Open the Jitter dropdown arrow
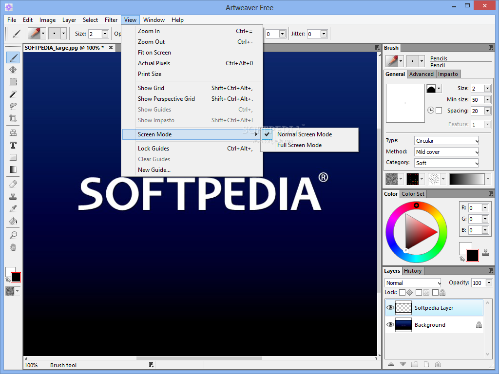 [324, 34]
